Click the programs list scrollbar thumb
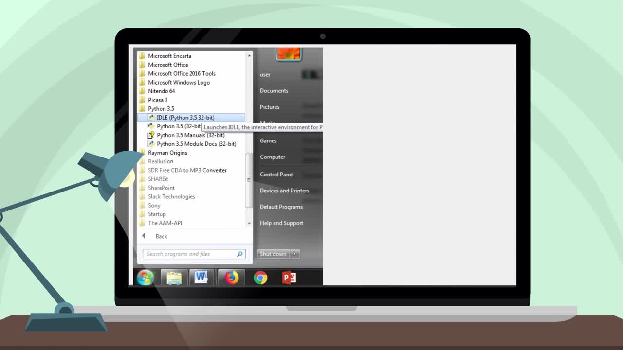This screenshot has width=623, height=350. [249, 179]
